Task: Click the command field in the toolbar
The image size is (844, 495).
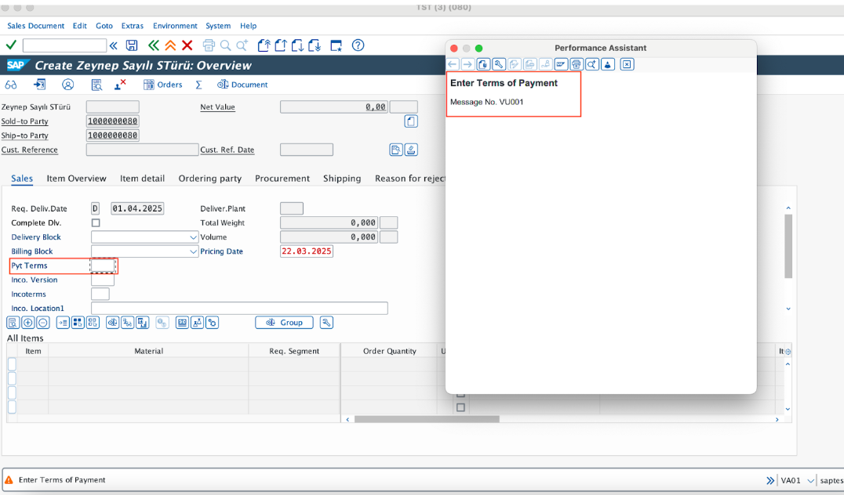Action: pyautogui.click(x=64, y=45)
